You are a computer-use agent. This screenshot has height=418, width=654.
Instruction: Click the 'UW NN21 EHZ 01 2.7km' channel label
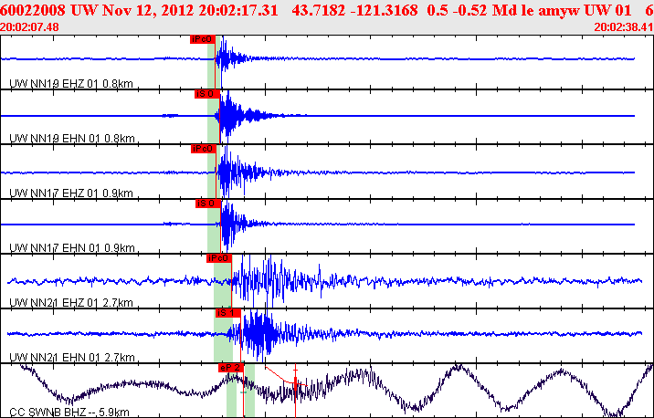coord(71,303)
